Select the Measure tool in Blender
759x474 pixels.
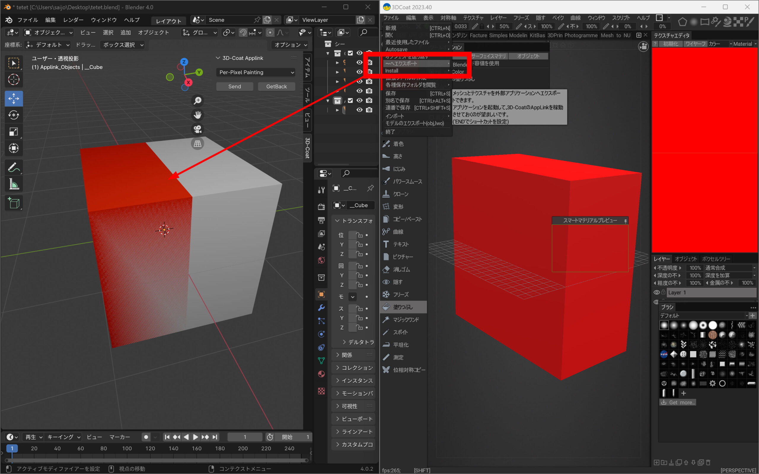pos(13,185)
